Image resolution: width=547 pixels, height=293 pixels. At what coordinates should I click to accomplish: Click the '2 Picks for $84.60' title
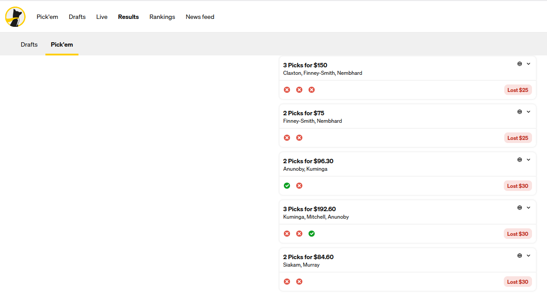(x=309, y=257)
